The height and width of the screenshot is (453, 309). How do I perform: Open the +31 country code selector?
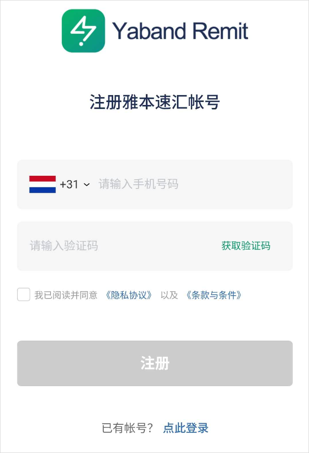pyautogui.click(x=69, y=184)
